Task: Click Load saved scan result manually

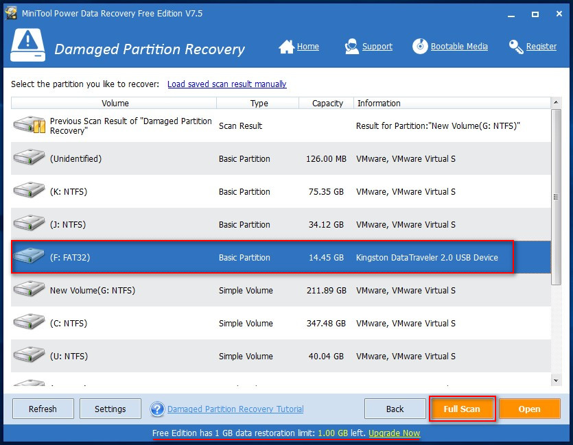Action: 227,84
